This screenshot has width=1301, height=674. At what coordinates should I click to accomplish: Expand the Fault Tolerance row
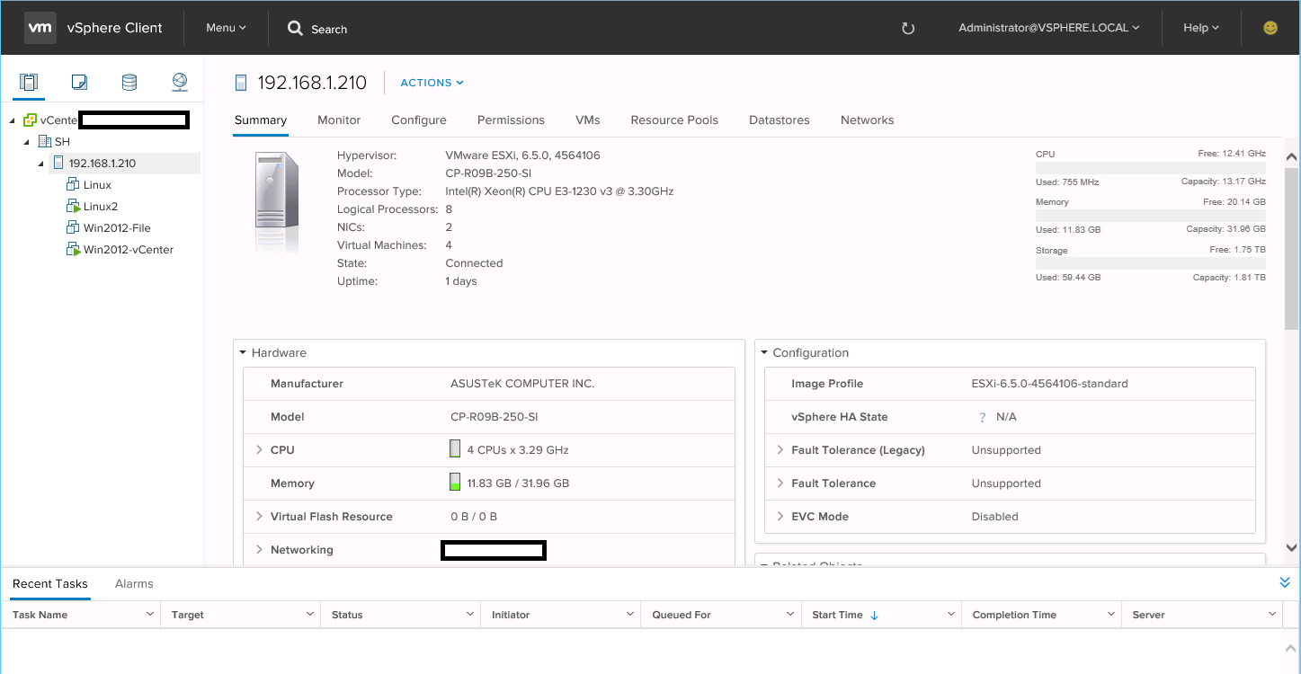pos(780,483)
